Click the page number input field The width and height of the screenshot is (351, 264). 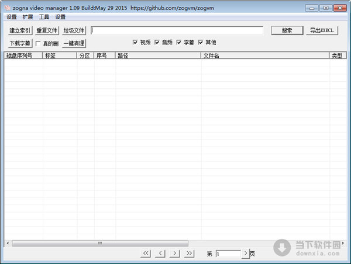[228, 253]
